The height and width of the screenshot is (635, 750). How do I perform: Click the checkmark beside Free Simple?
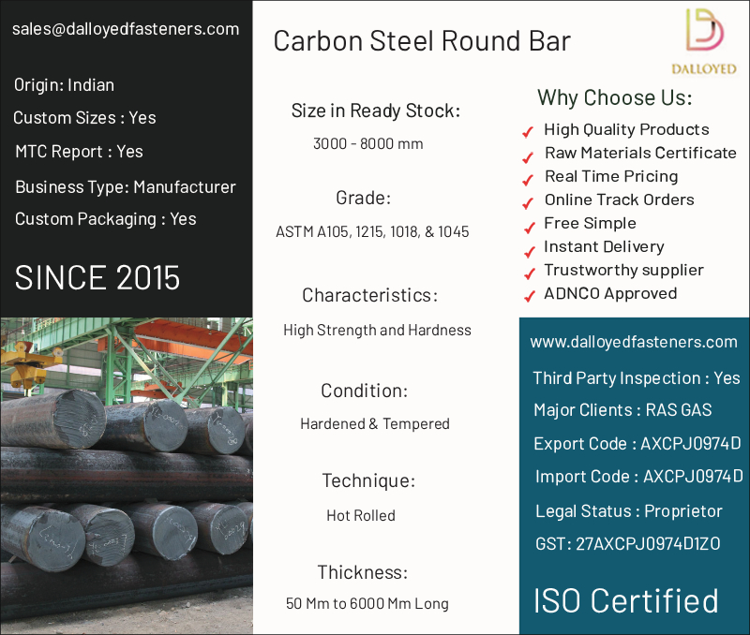click(x=529, y=228)
